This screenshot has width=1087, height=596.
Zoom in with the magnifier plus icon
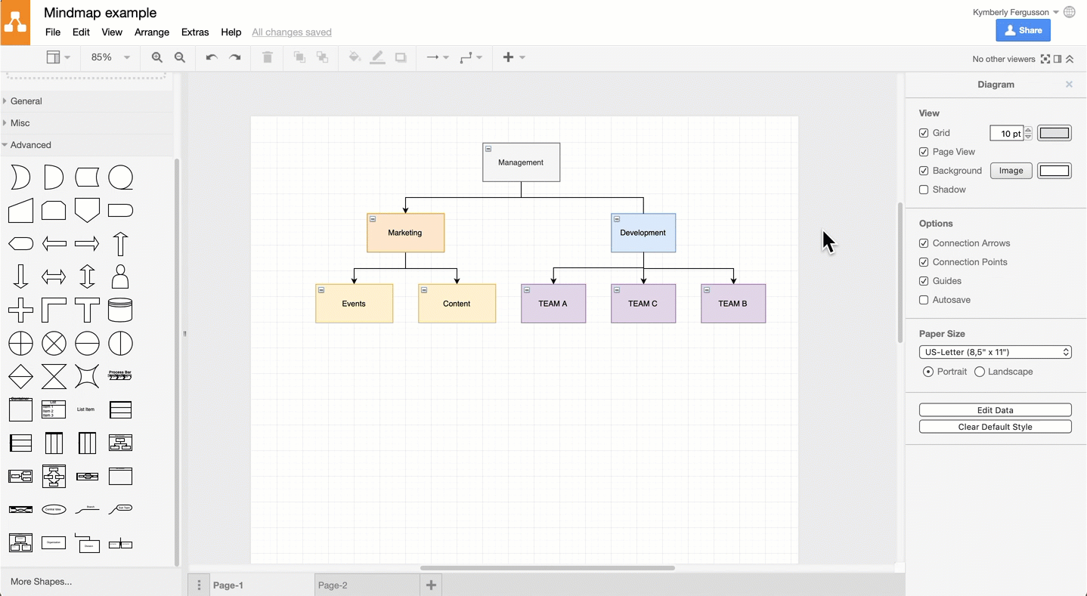(156, 57)
